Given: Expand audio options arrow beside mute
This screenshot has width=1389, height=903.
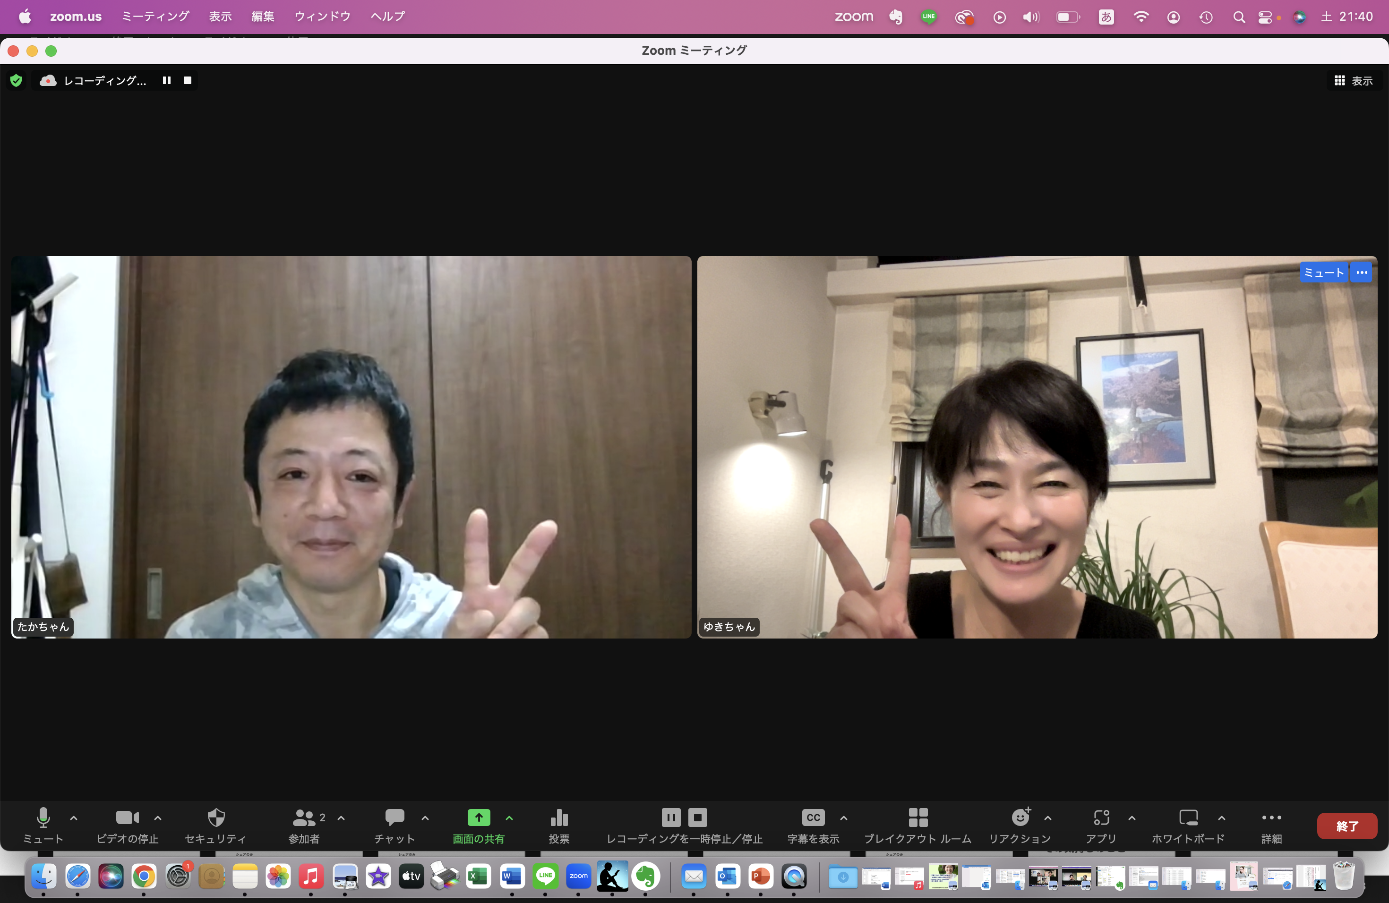Looking at the screenshot, I should click(74, 818).
